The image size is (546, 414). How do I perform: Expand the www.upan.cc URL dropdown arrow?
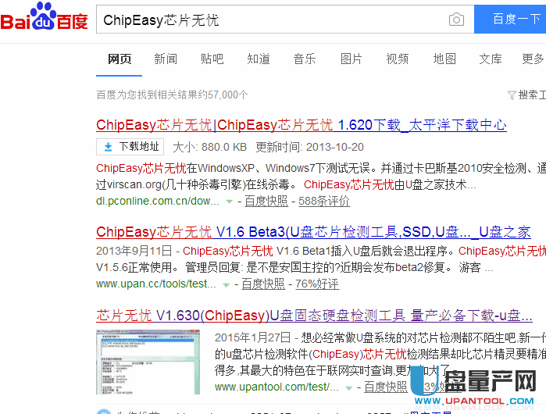(x=226, y=285)
